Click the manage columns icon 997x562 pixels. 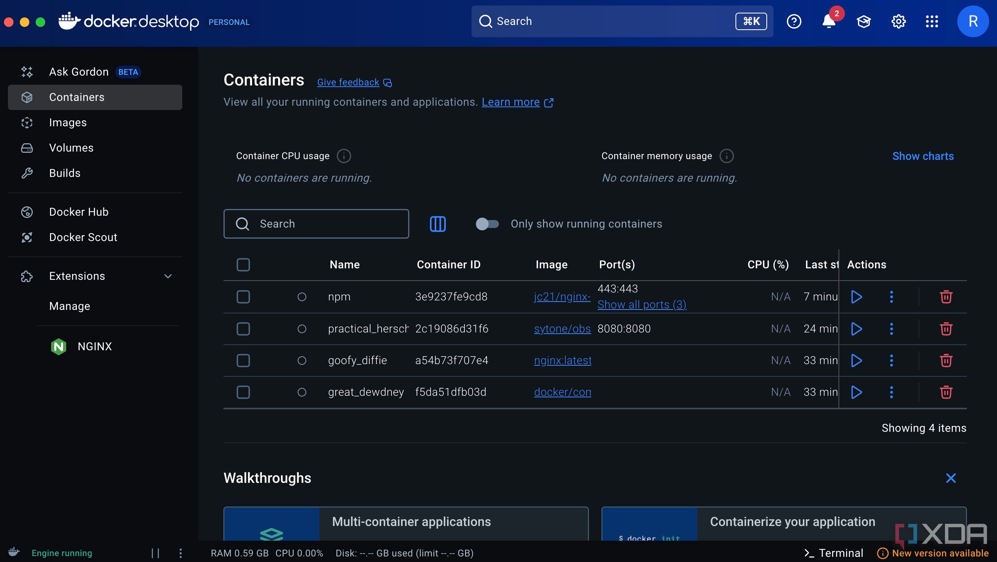(x=437, y=224)
